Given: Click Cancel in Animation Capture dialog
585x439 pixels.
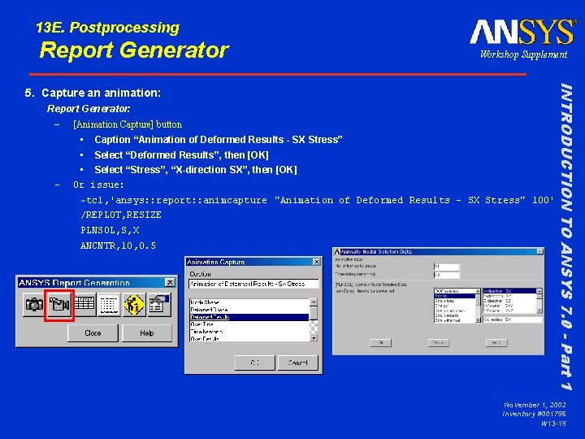Looking at the screenshot, I should tap(298, 363).
